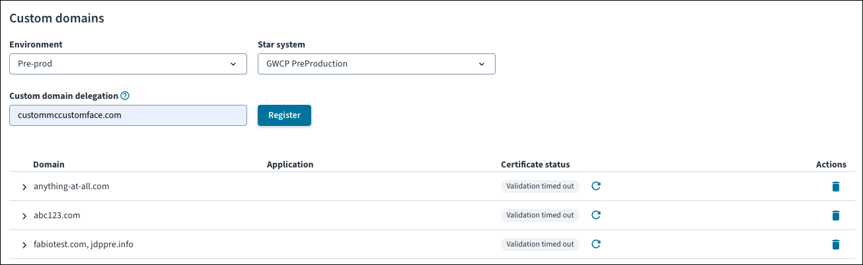The image size is (863, 265).
Task: Click the Star system field label
Action: [x=281, y=45]
